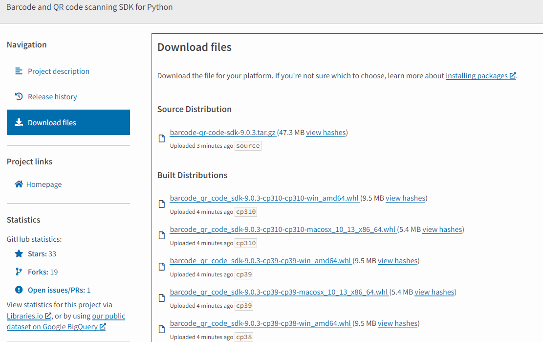Download the cp38 win_amd64 wheel file
Screen dimensions: 543x342
[260, 323]
